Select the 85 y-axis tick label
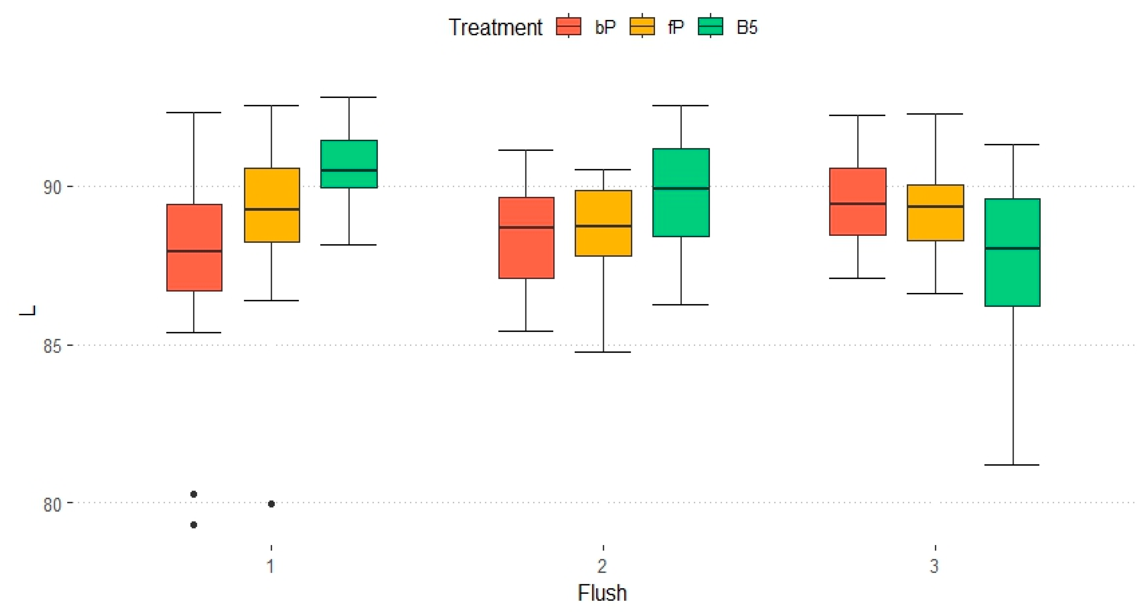This screenshot has width=1147, height=612. [x=52, y=346]
